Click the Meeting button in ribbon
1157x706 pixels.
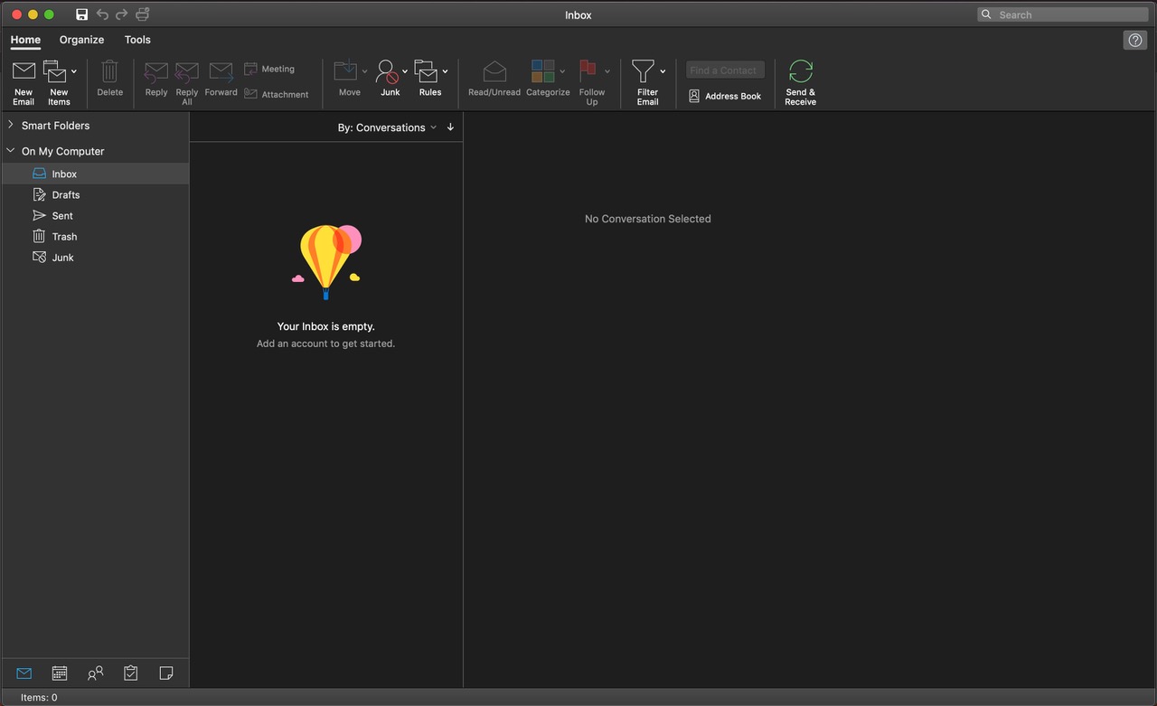tap(269, 69)
